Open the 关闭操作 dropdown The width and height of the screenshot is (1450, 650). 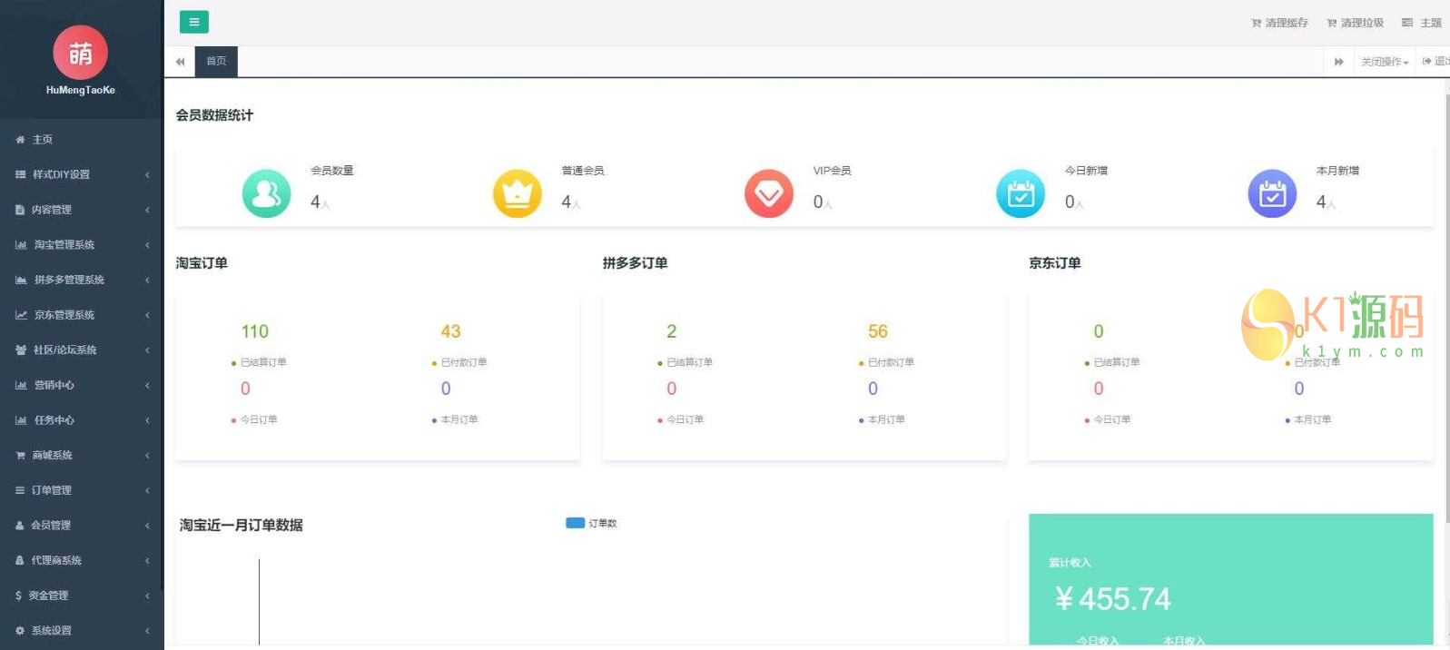pyautogui.click(x=1384, y=62)
